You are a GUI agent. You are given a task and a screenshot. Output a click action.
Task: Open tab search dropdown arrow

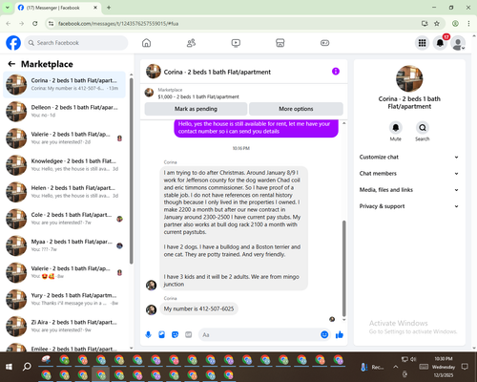coord(8,8)
